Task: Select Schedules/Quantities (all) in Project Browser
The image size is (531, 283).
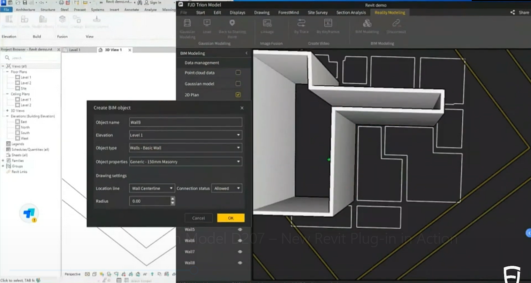Action: 30,149
